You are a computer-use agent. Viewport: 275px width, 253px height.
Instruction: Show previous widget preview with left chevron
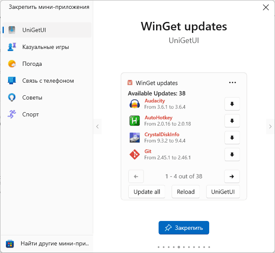tap(97, 126)
